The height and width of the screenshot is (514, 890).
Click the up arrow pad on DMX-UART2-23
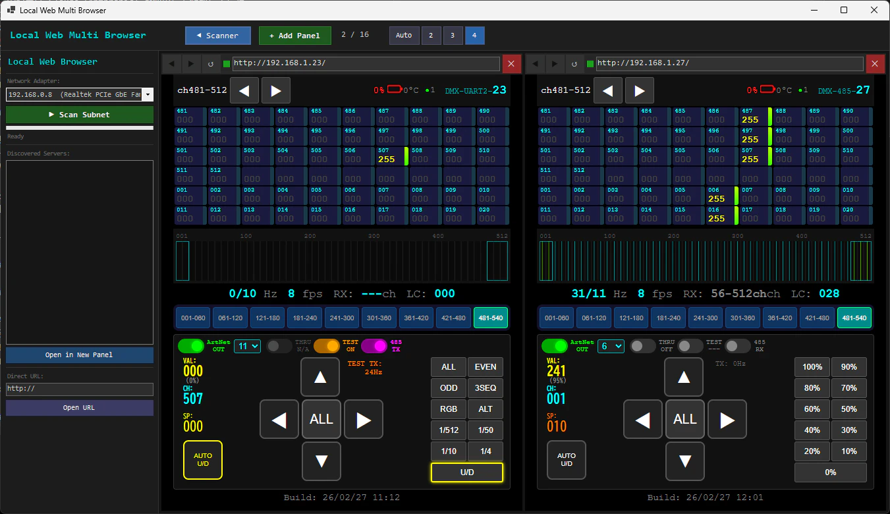(x=321, y=377)
